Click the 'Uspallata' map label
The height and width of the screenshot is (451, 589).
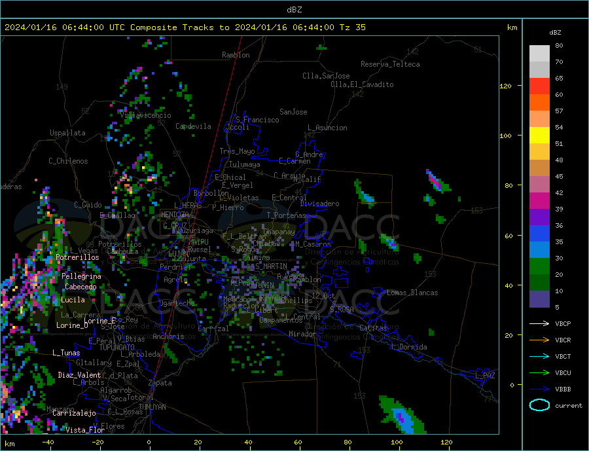coord(67,133)
